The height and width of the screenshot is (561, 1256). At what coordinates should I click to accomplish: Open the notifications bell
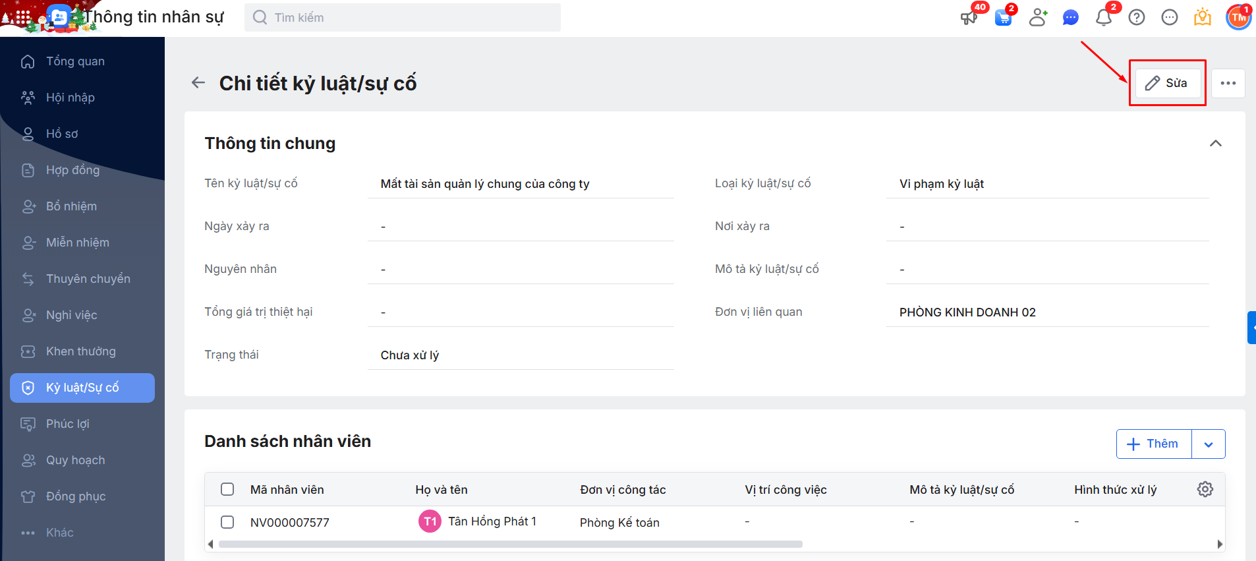[1104, 18]
